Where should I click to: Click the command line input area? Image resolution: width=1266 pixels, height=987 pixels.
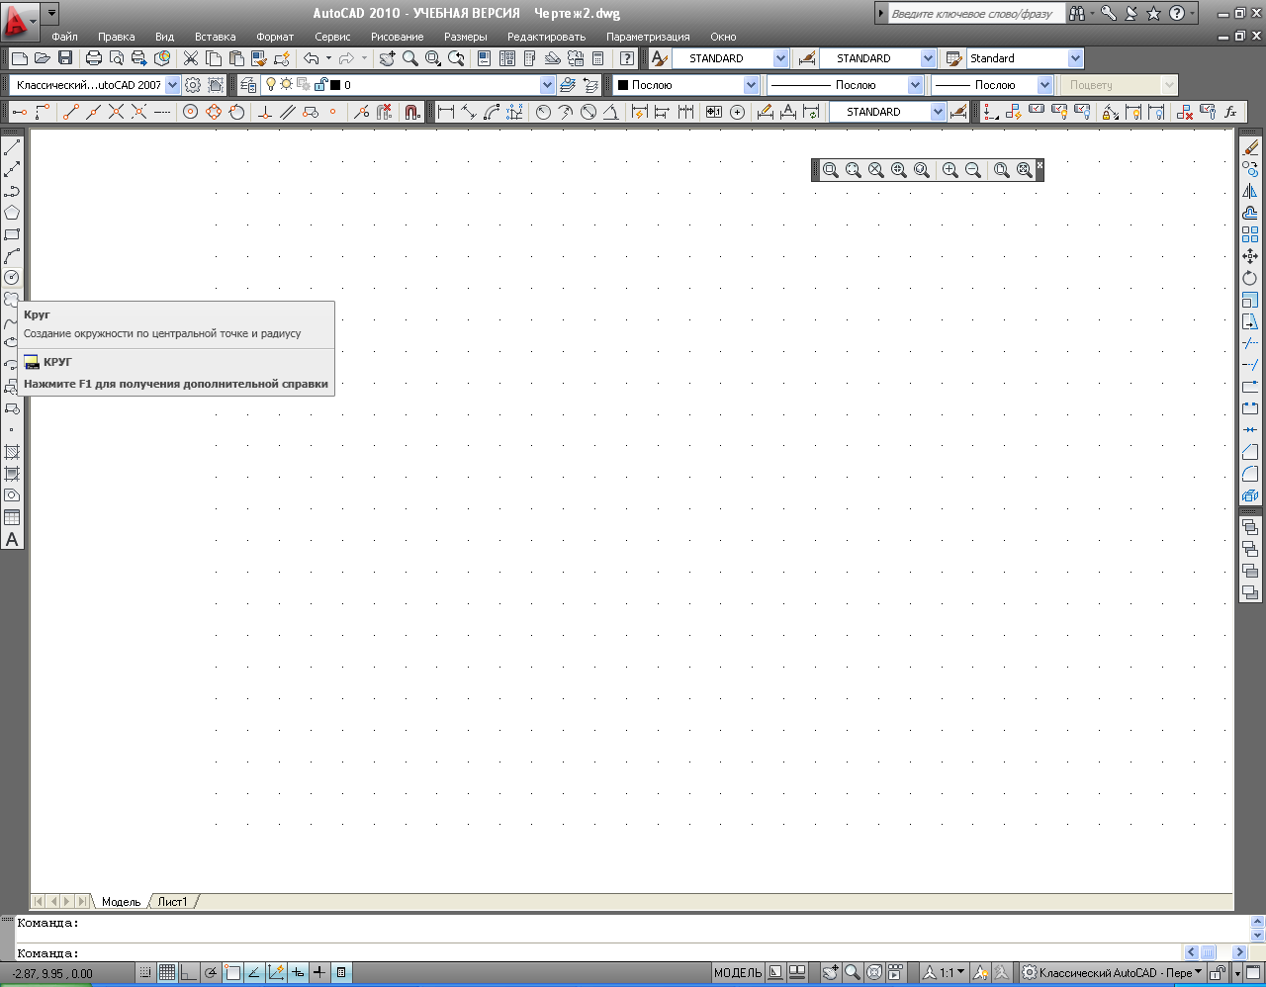coord(598,953)
